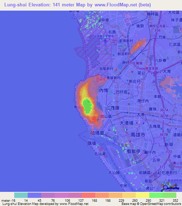Click the 哈瑪星 map label
The height and width of the screenshot is (206, 182).
point(97,133)
